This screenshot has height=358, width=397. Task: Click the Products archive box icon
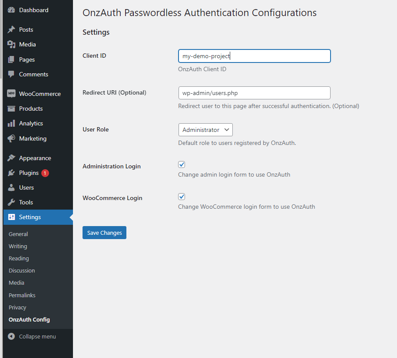coord(11,108)
